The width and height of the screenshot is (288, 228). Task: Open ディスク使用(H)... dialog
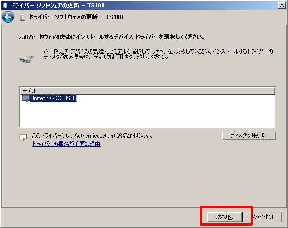[x=249, y=135]
